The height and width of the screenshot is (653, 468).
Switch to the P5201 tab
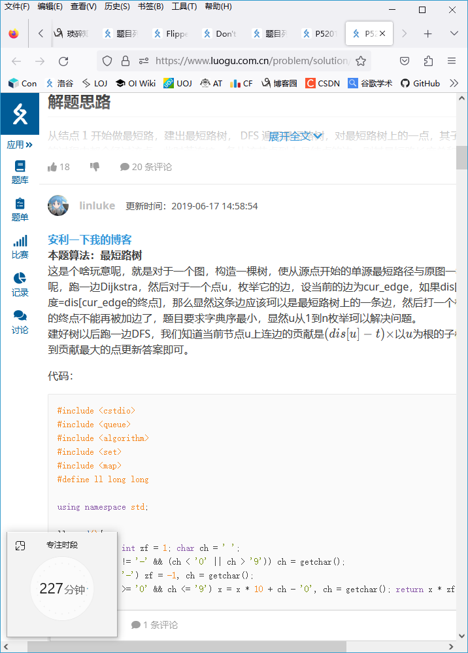(x=319, y=34)
